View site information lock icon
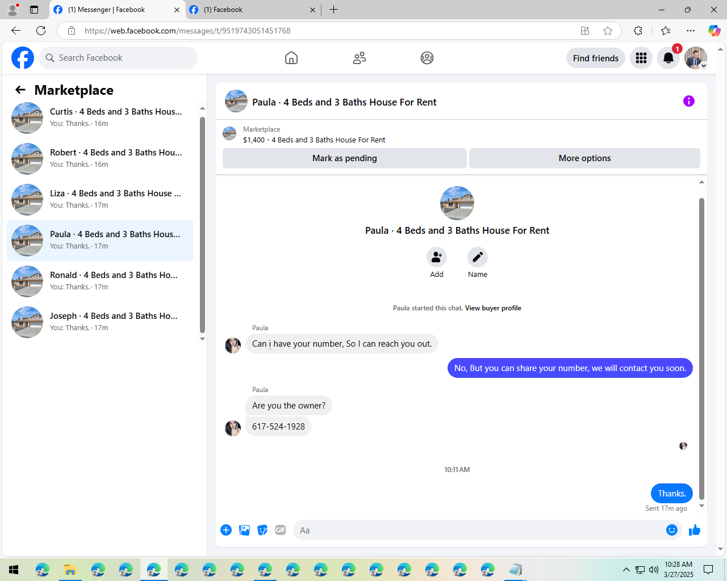727x581 pixels. pyautogui.click(x=72, y=31)
